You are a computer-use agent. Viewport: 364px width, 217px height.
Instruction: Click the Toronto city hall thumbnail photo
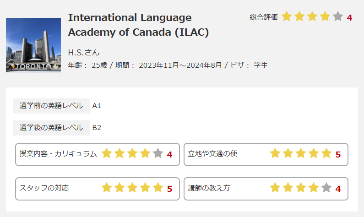point(33,45)
